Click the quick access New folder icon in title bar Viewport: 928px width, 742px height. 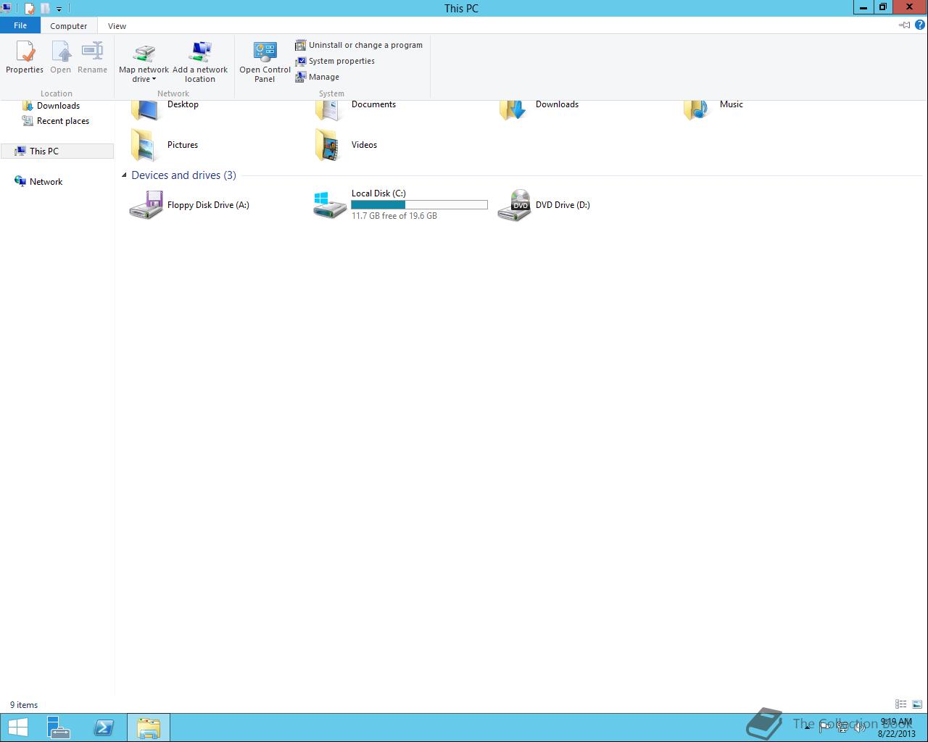point(46,9)
